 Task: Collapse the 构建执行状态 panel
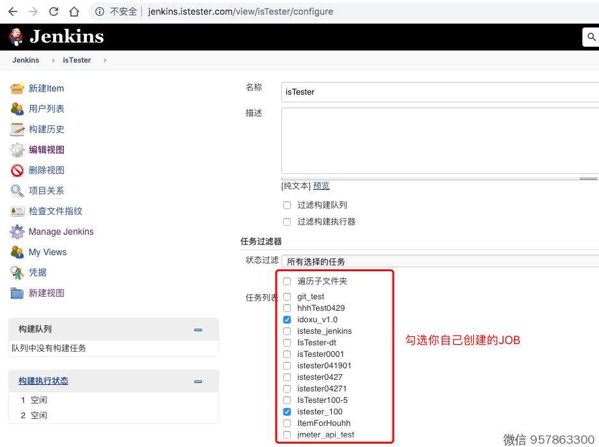tap(198, 382)
